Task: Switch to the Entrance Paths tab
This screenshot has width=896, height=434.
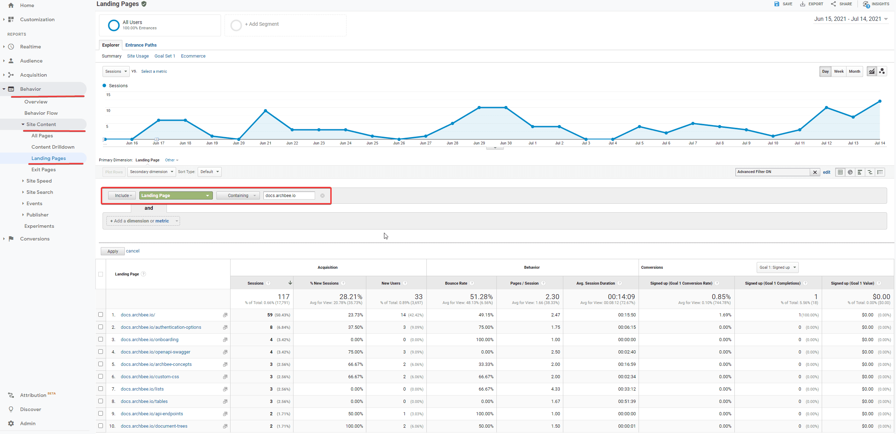Action: coord(141,45)
